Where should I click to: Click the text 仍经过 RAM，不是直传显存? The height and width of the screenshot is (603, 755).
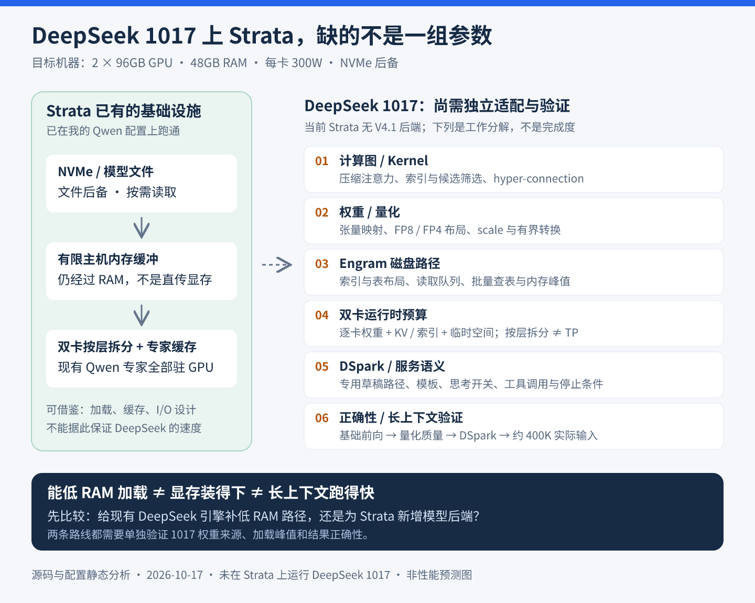tap(135, 280)
